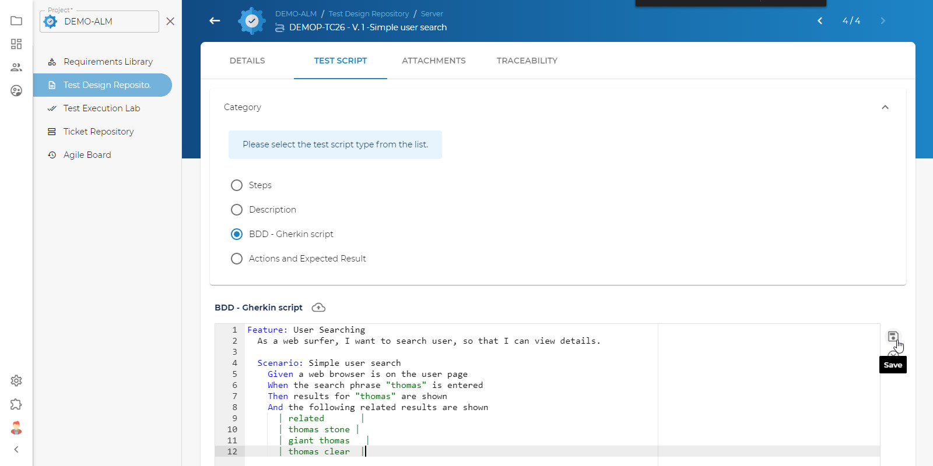Open the folder icon in left rail

[16, 21]
